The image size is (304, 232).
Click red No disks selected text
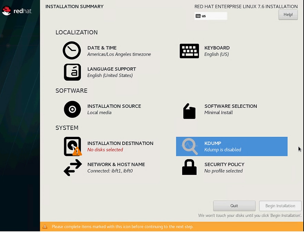[x=105, y=150]
